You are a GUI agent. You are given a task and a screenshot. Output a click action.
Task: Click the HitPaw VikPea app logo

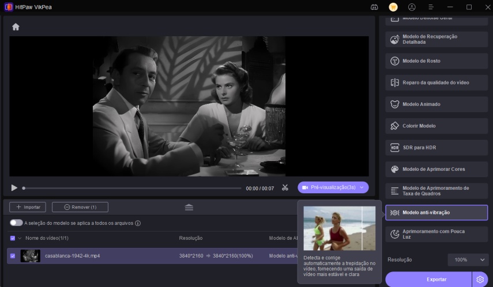pyautogui.click(x=9, y=7)
